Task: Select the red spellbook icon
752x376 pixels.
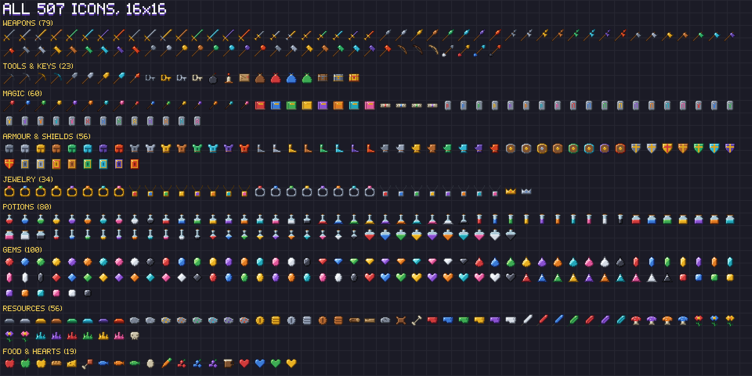Action: coord(260,106)
